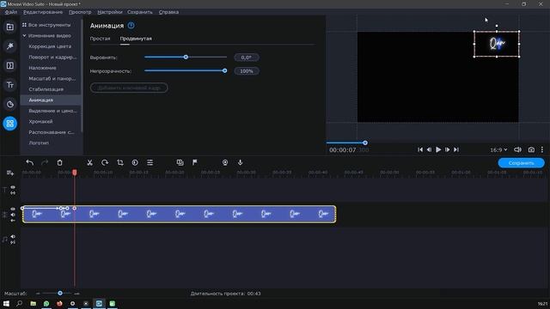Viewport: 550px width, 309px height.
Task: Open the more tools grid icon
Action: coord(9,124)
